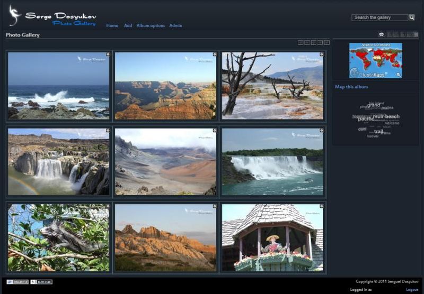Viewport: 424px width, 294px height.
Task: Expand the Album options menu
Action: [151, 25]
